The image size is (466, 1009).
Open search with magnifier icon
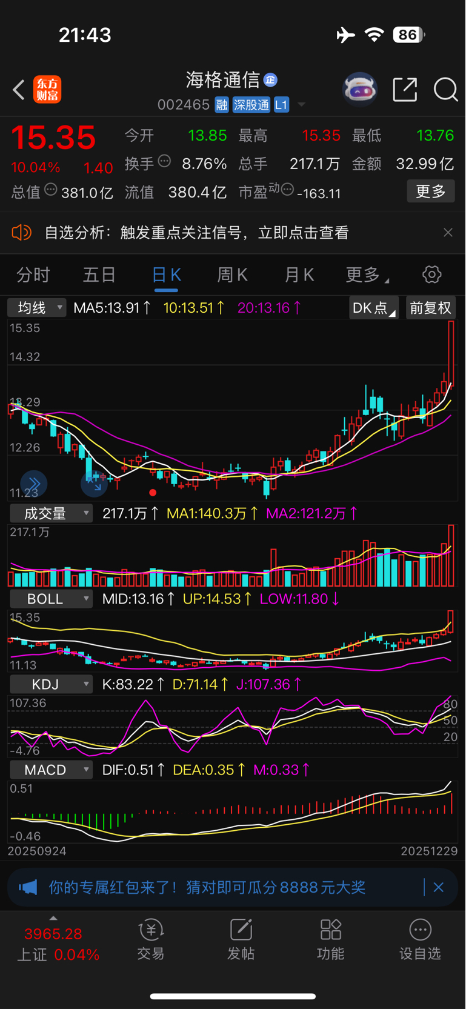pyautogui.click(x=445, y=90)
